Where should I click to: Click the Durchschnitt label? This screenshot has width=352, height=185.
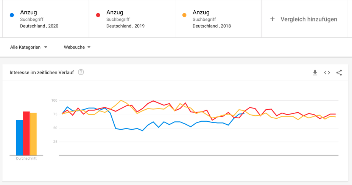[x=26, y=158]
